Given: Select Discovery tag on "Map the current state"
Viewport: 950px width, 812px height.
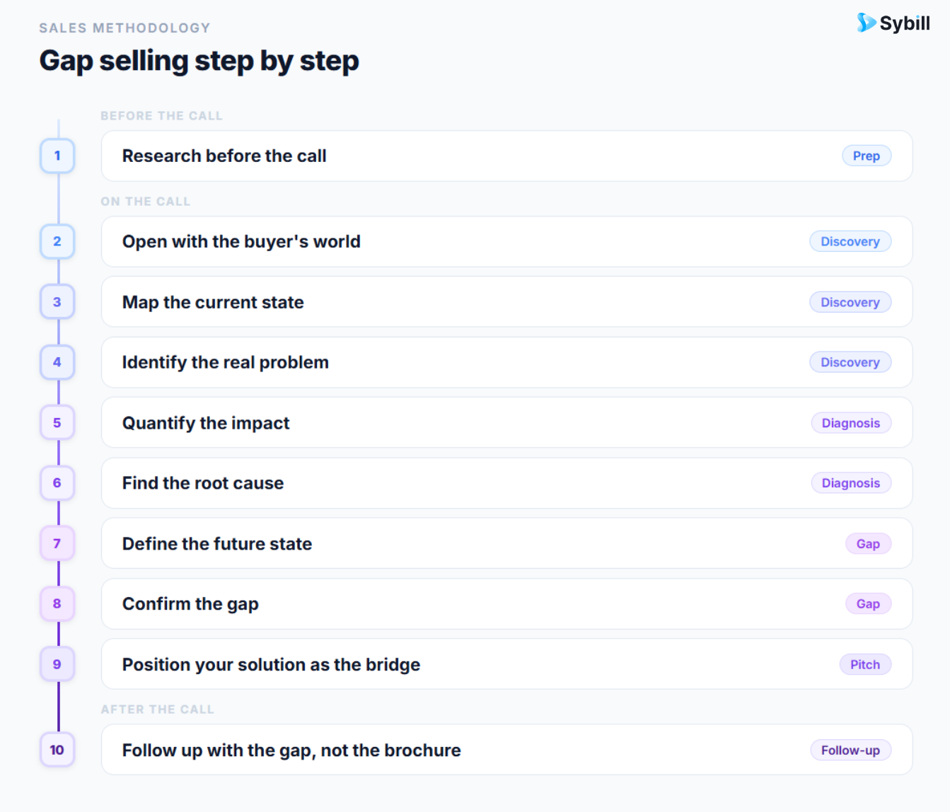Looking at the screenshot, I should (850, 302).
